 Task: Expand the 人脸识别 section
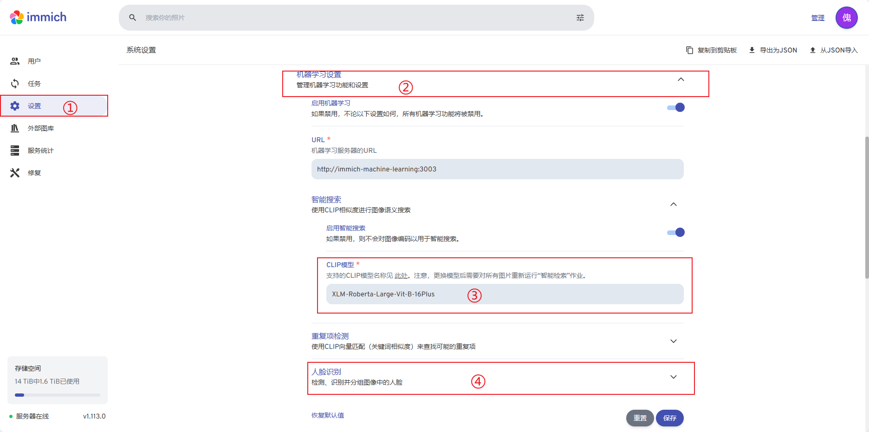pyautogui.click(x=673, y=377)
